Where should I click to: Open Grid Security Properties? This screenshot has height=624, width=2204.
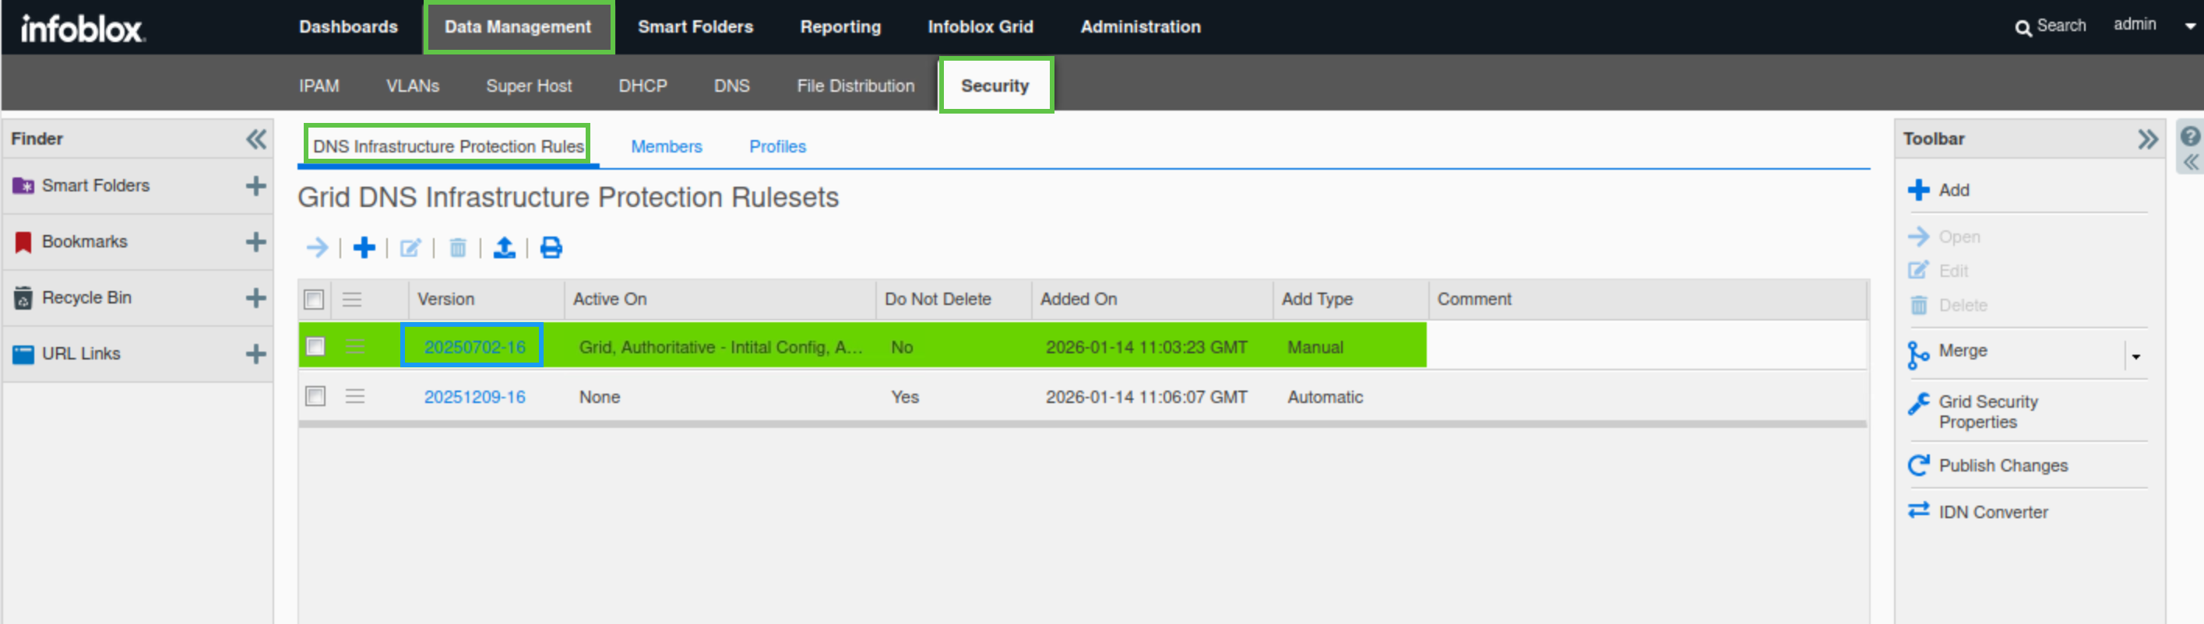[1988, 411]
